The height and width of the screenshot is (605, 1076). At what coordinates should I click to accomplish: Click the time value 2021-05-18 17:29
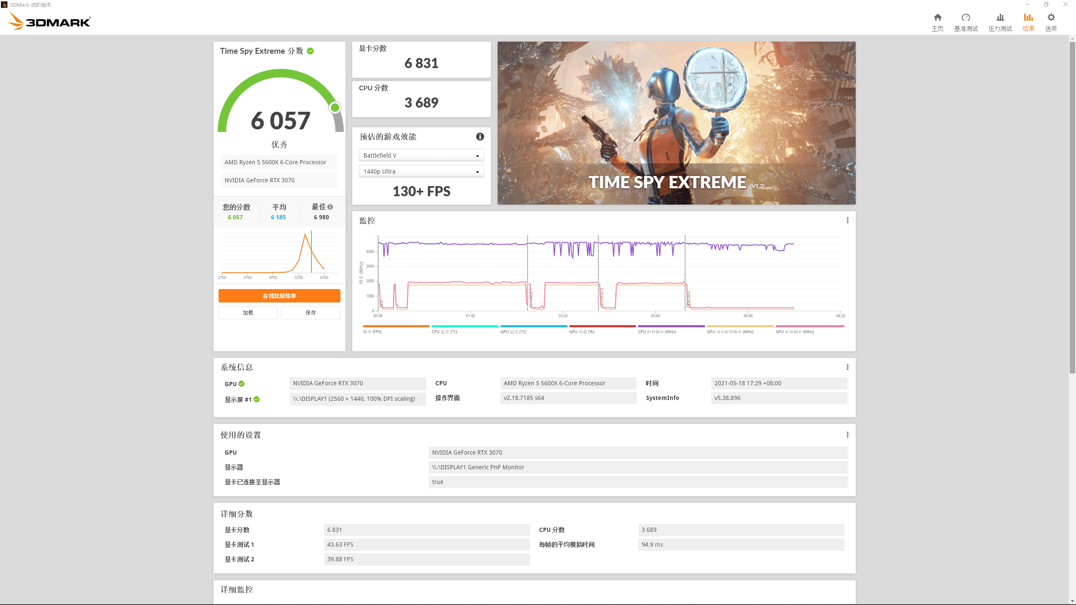coord(778,383)
